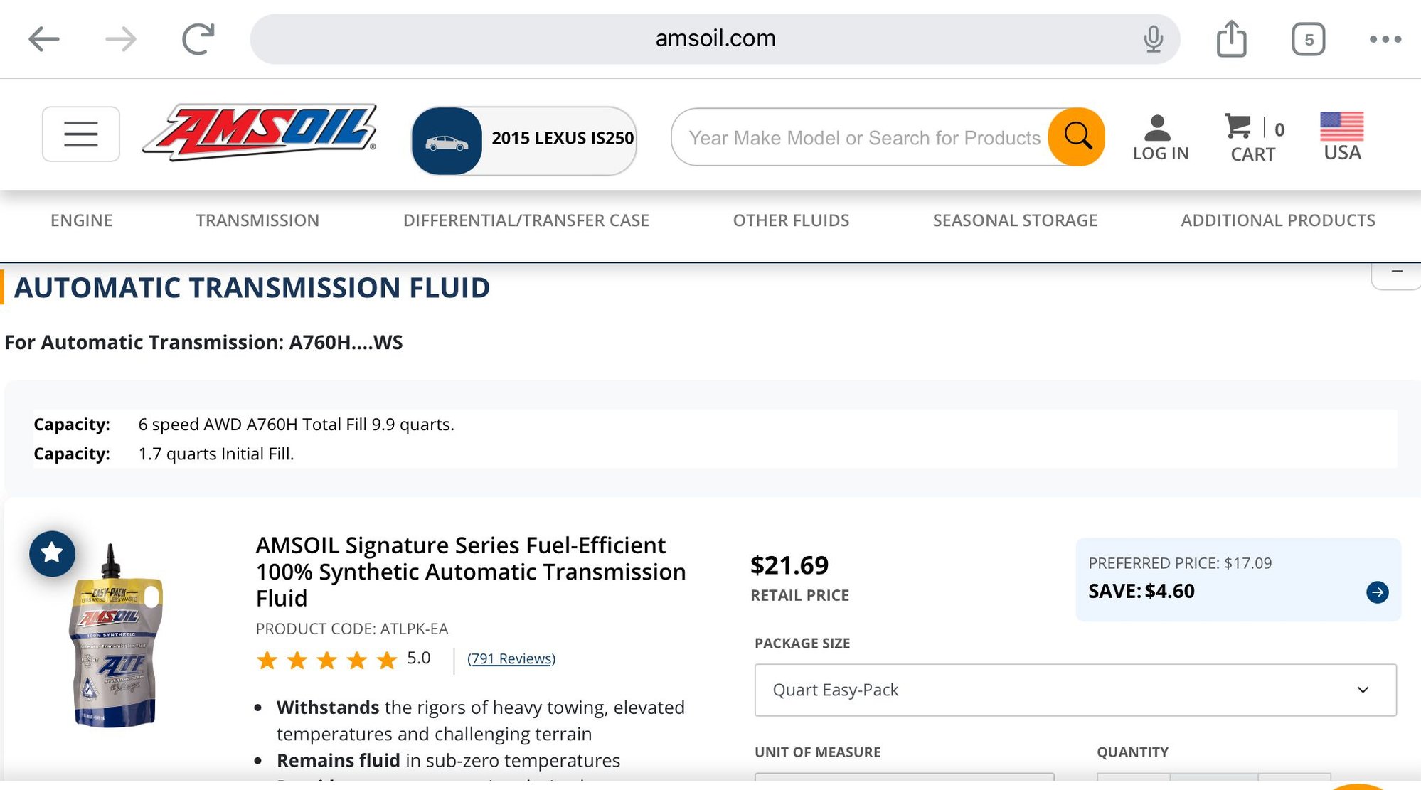The image size is (1421, 790).
Task: Go back with browser back arrow
Action: coord(44,39)
